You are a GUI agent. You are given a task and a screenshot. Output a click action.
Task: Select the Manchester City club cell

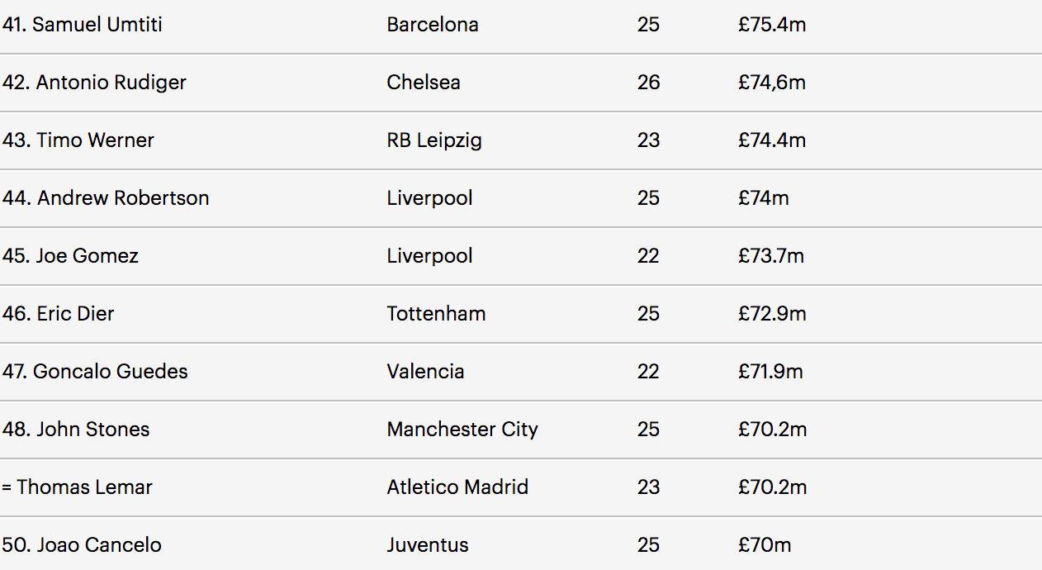[462, 430]
